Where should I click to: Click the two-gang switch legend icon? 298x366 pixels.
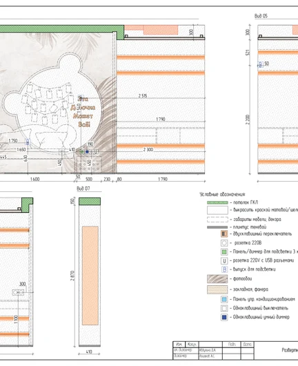[224, 233]
